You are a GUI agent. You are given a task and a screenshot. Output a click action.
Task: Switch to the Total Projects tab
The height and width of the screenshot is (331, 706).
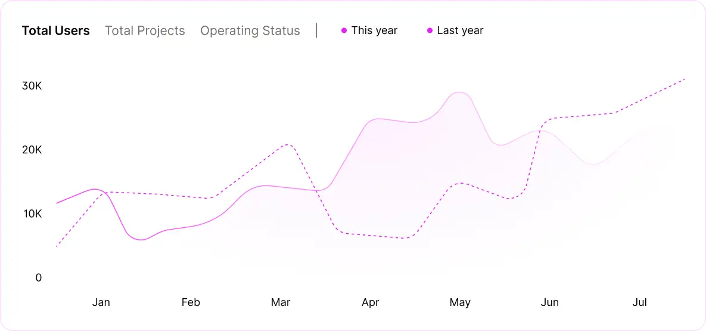tap(145, 30)
